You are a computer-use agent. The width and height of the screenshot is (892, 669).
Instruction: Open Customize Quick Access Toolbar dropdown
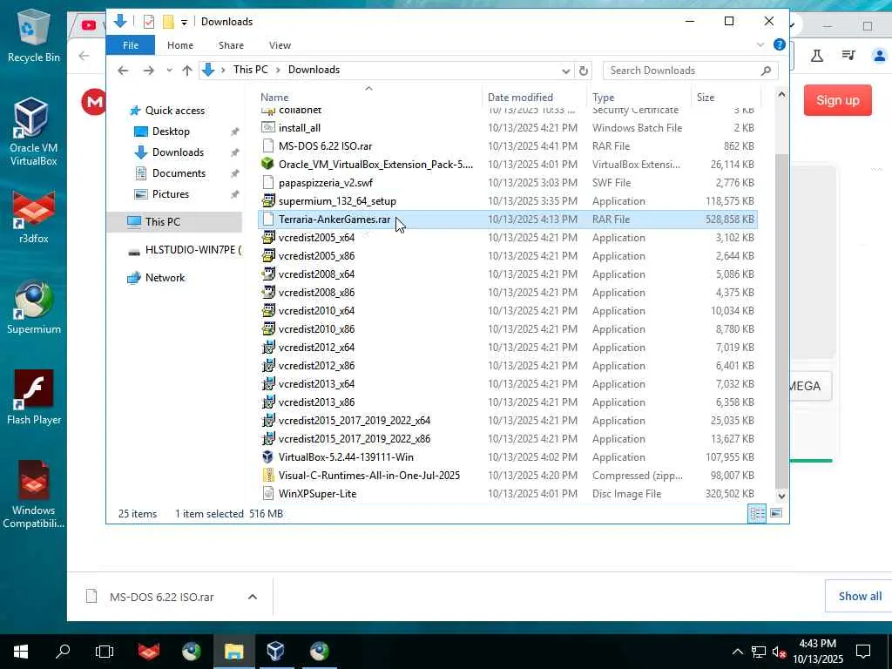pyautogui.click(x=184, y=22)
